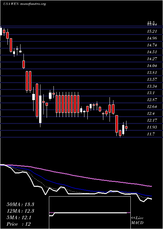
Task: Click the first white candlestick at far left
Action: 1,31
